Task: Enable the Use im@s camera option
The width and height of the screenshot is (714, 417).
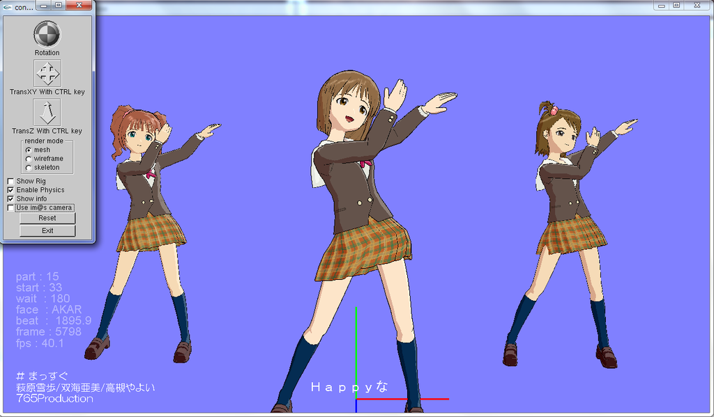Action: tap(11, 207)
